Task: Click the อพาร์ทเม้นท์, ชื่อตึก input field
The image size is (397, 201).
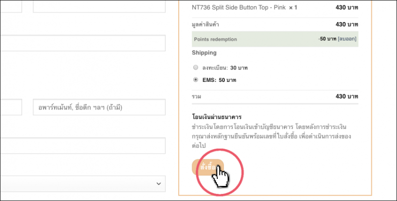Action: tap(99, 107)
